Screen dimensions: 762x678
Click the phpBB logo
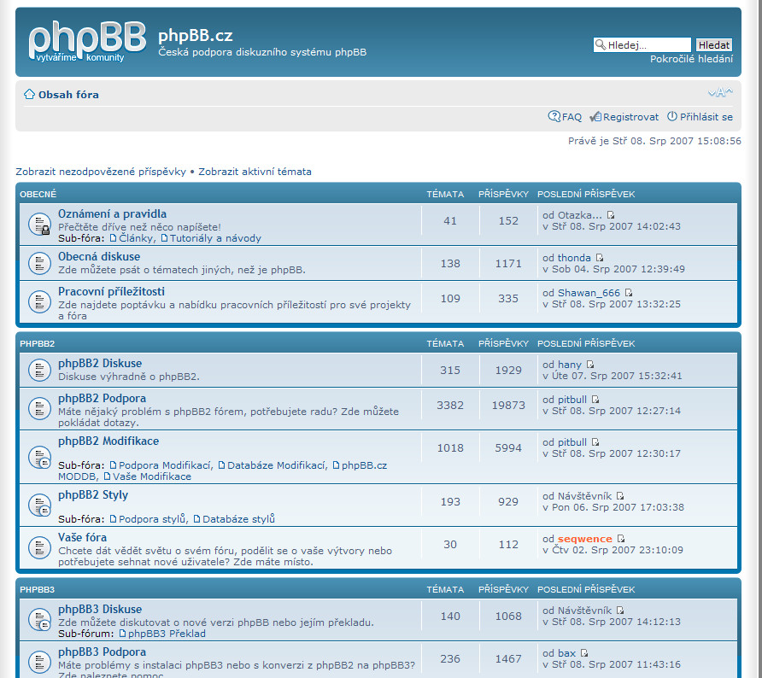tap(87, 42)
